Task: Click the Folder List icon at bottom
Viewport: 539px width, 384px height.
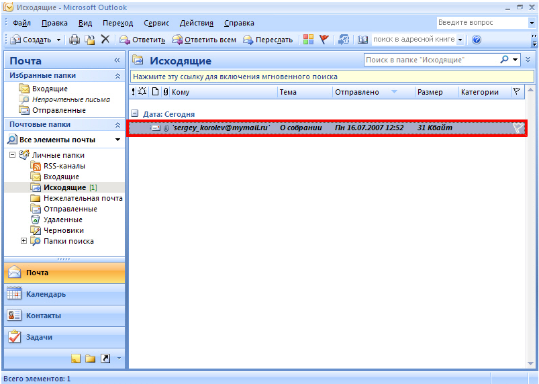Action: 90,358
